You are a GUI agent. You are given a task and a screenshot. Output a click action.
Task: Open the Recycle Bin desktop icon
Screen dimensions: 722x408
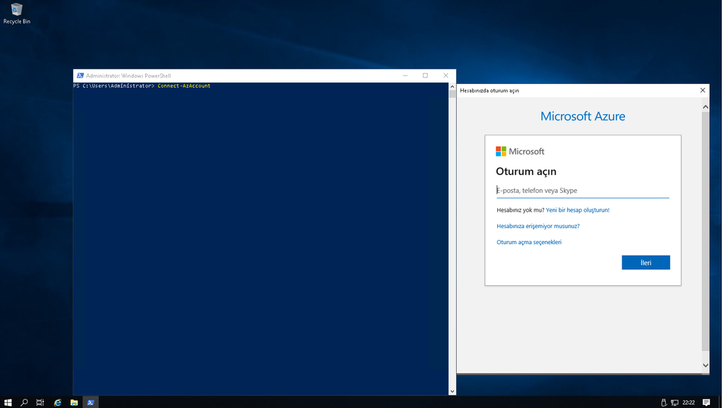pos(17,13)
